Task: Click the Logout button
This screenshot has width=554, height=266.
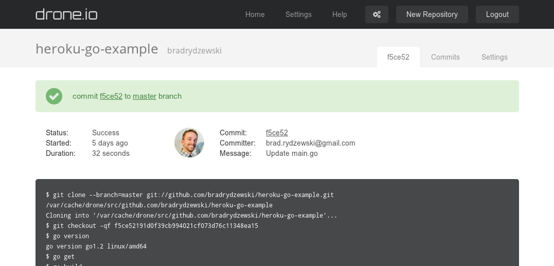Action: [x=497, y=14]
